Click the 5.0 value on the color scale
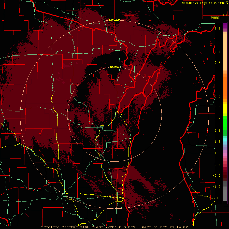229x229 pixels. coord(218,96)
